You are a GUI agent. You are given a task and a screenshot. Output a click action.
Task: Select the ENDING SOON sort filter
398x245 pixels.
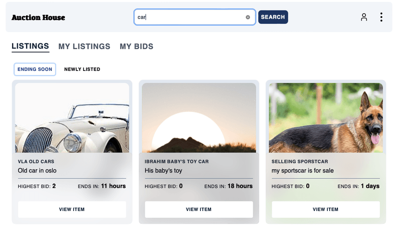click(x=35, y=70)
